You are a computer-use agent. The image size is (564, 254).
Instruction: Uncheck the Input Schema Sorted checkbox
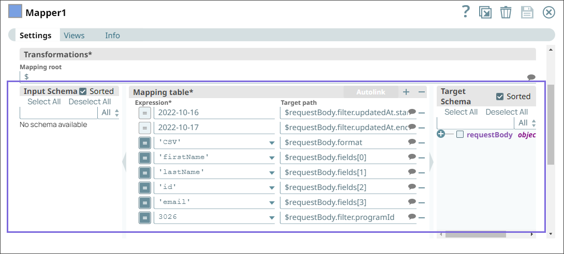83,91
